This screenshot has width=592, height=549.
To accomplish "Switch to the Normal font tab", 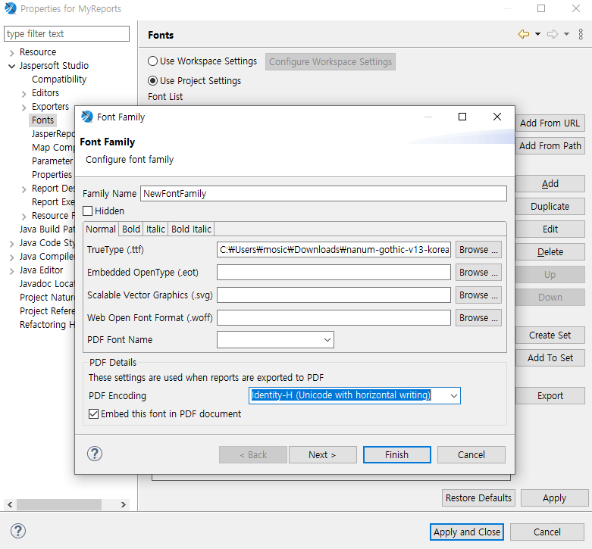I will 101,229.
